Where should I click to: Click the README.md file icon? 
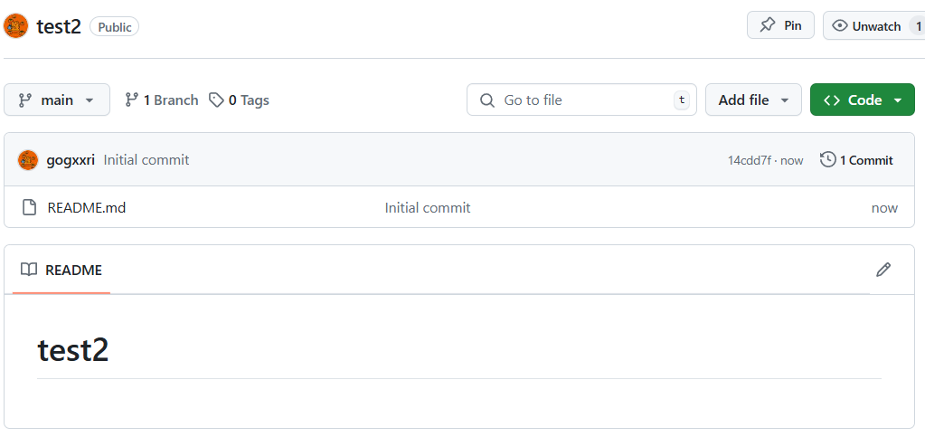(29, 208)
